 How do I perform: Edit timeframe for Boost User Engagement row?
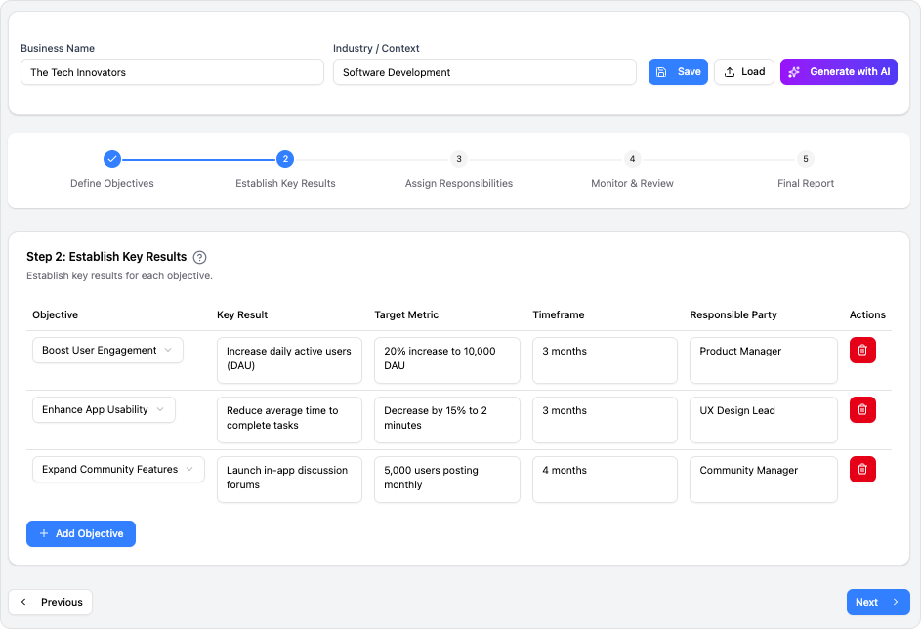(x=605, y=360)
